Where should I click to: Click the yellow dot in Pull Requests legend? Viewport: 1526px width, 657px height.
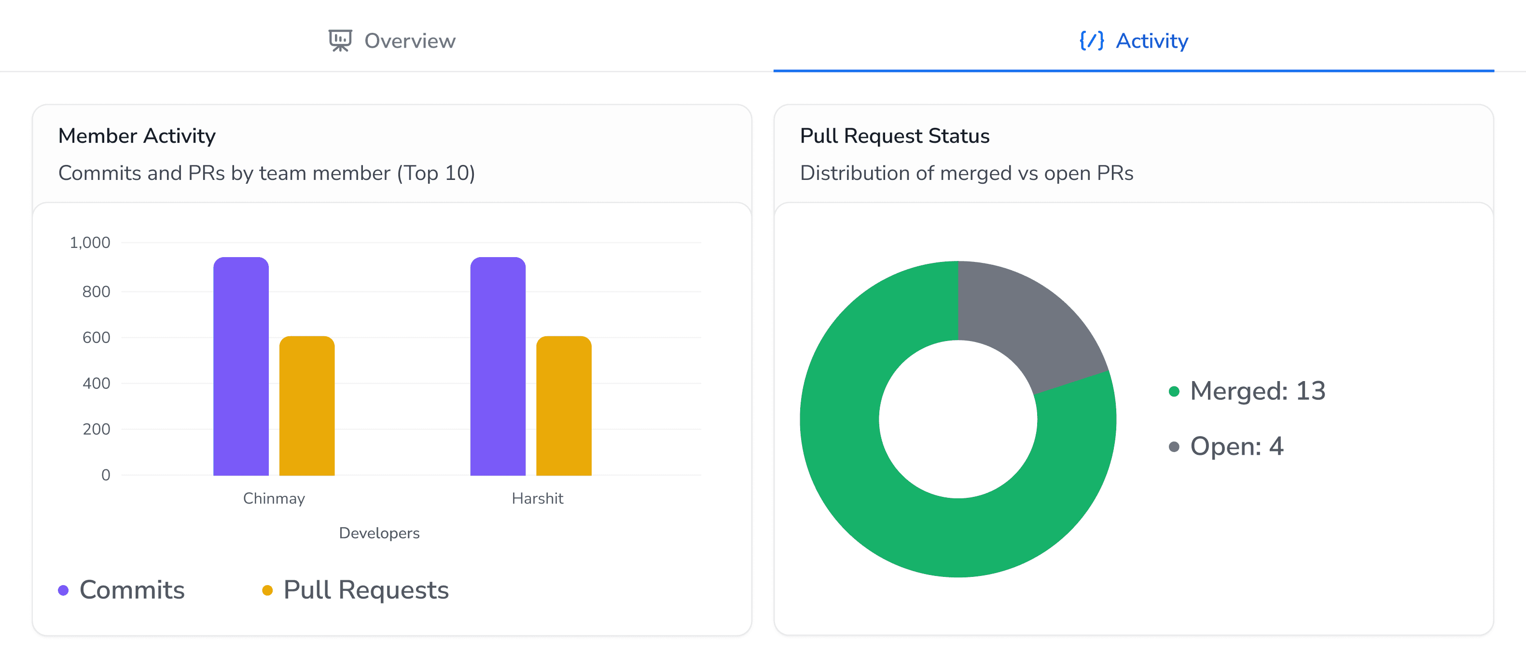[268, 589]
